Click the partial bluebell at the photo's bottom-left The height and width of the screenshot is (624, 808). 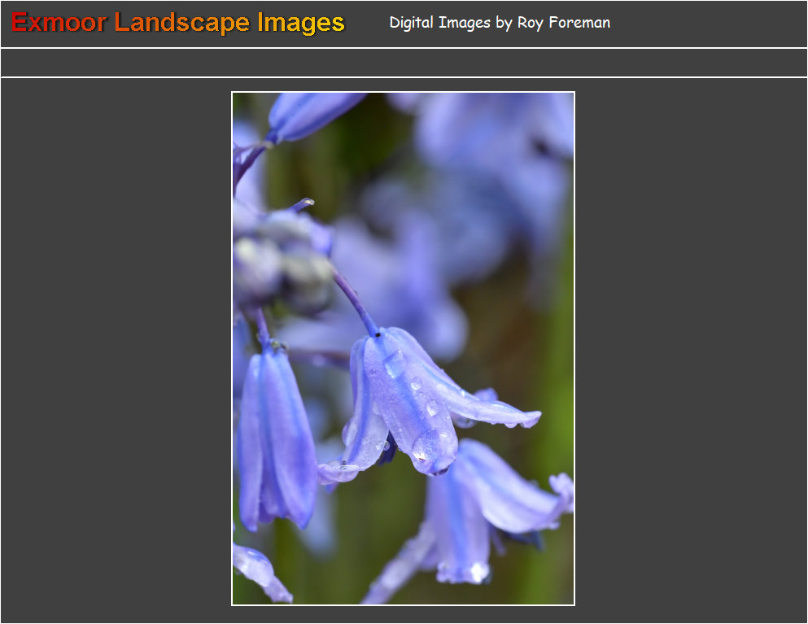tap(259, 572)
